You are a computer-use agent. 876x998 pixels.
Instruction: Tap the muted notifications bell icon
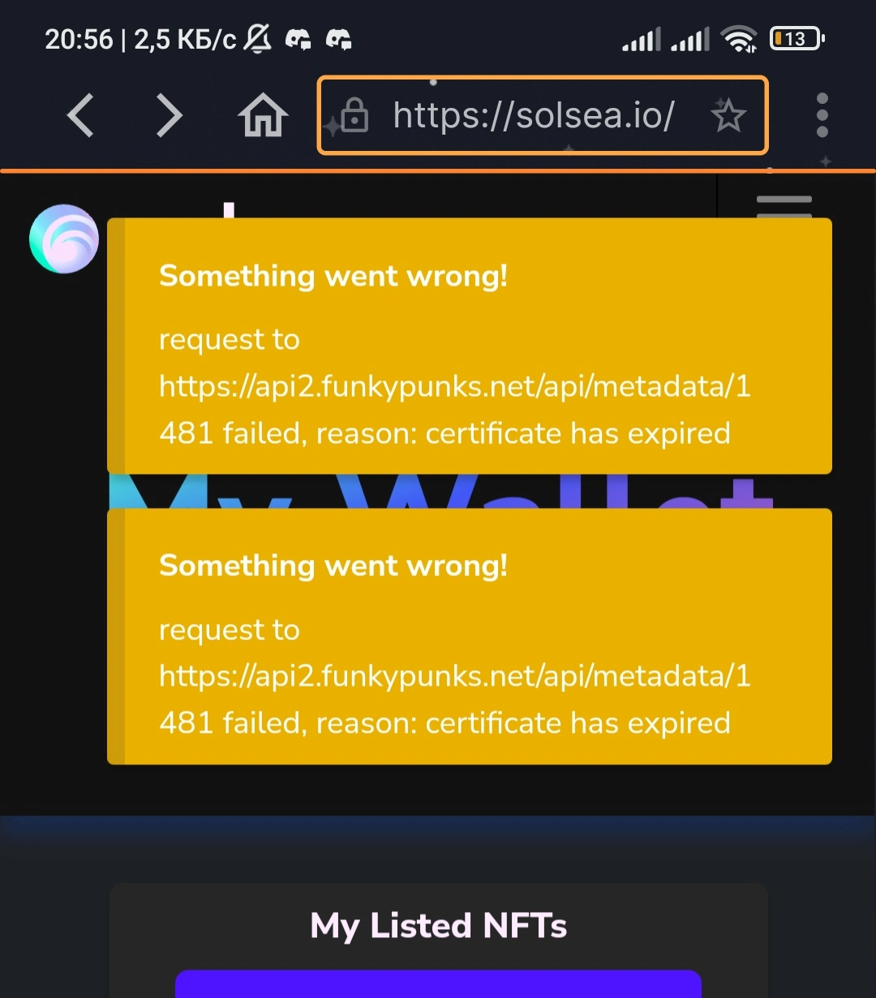point(258,38)
